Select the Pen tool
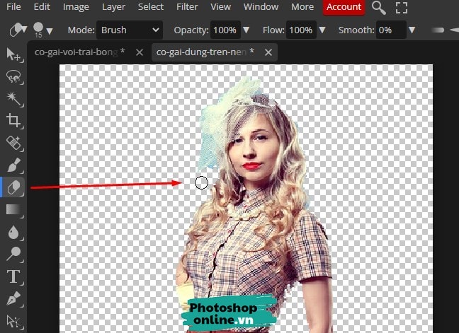The width and height of the screenshot is (459, 333). 13,298
